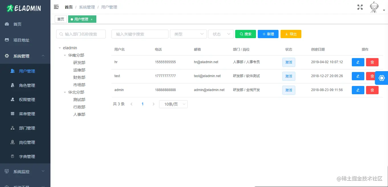Open the 类型 dropdown filter
Image resolution: width=388 pixels, height=187 pixels.
coord(188,34)
